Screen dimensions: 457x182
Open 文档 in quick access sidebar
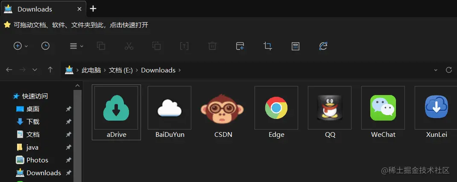pos(33,134)
